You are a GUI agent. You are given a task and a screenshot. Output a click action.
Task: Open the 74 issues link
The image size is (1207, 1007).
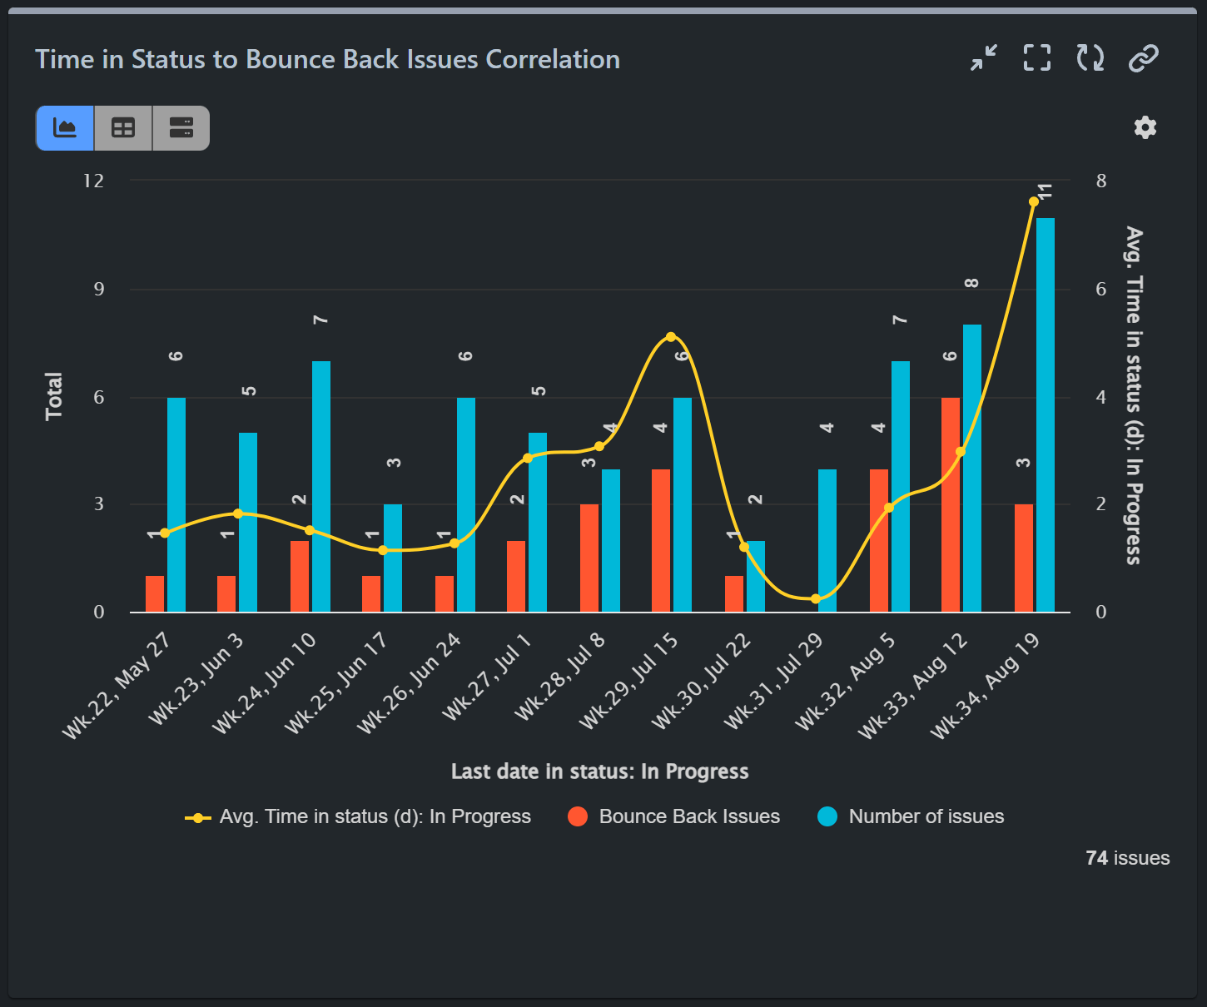(x=1126, y=858)
